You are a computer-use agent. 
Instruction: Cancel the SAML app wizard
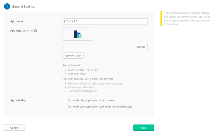[x=14, y=128]
